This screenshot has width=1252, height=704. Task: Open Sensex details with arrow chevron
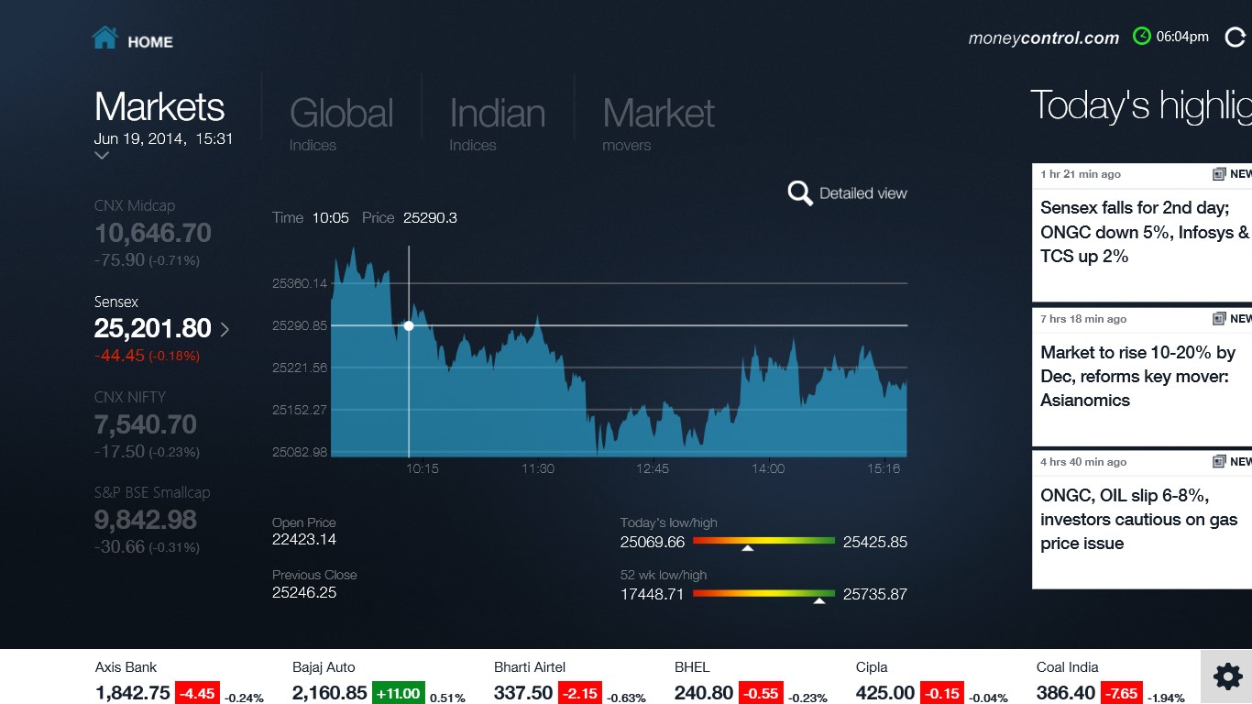[x=225, y=329]
